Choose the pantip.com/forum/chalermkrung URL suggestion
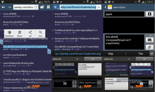 click(x=77, y=54)
